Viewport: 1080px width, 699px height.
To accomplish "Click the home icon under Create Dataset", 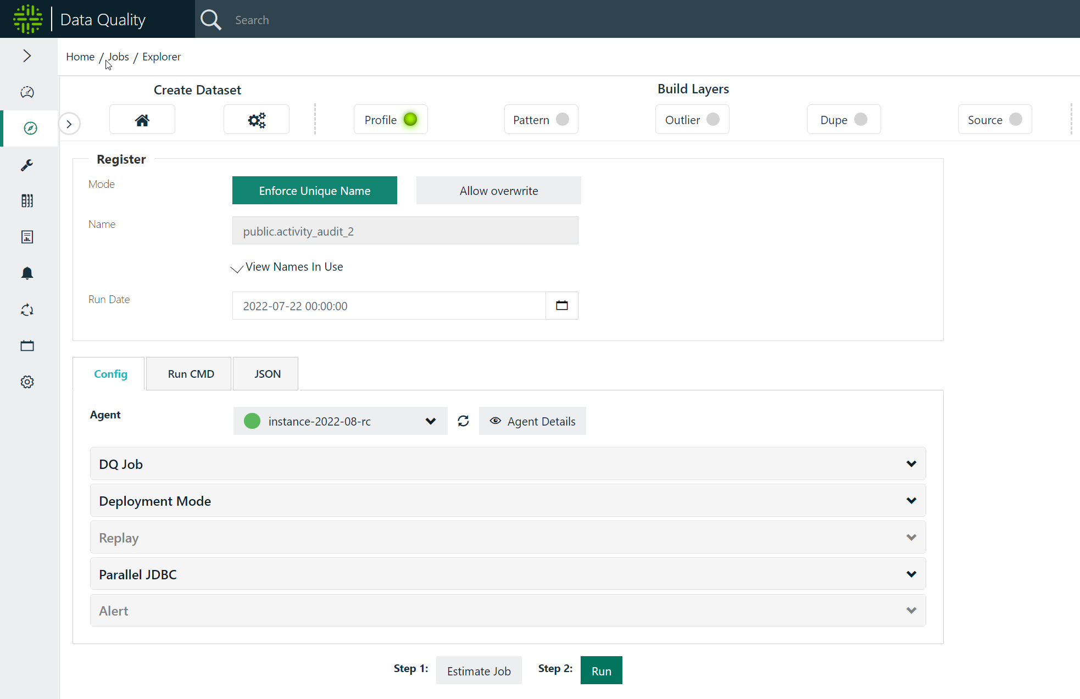I will (142, 120).
